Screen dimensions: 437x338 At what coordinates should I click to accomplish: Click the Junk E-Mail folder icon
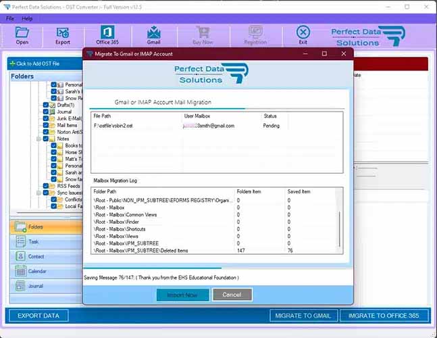coord(53,118)
